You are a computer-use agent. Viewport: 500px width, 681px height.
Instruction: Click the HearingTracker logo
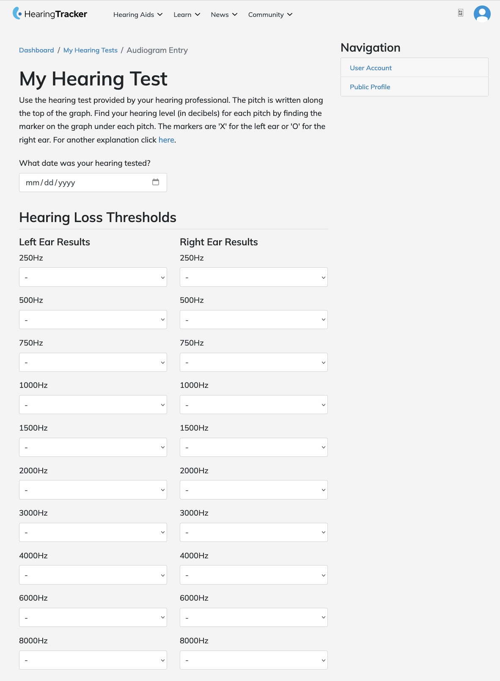click(50, 14)
